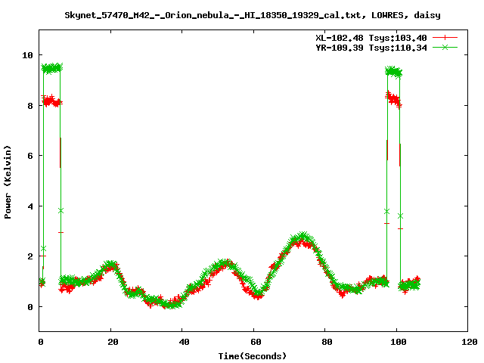Image resolution: width=484 pixels, height=363 pixels.
Task: Click the Time(Seconds) x-axis label
Action: click(252, 356)
